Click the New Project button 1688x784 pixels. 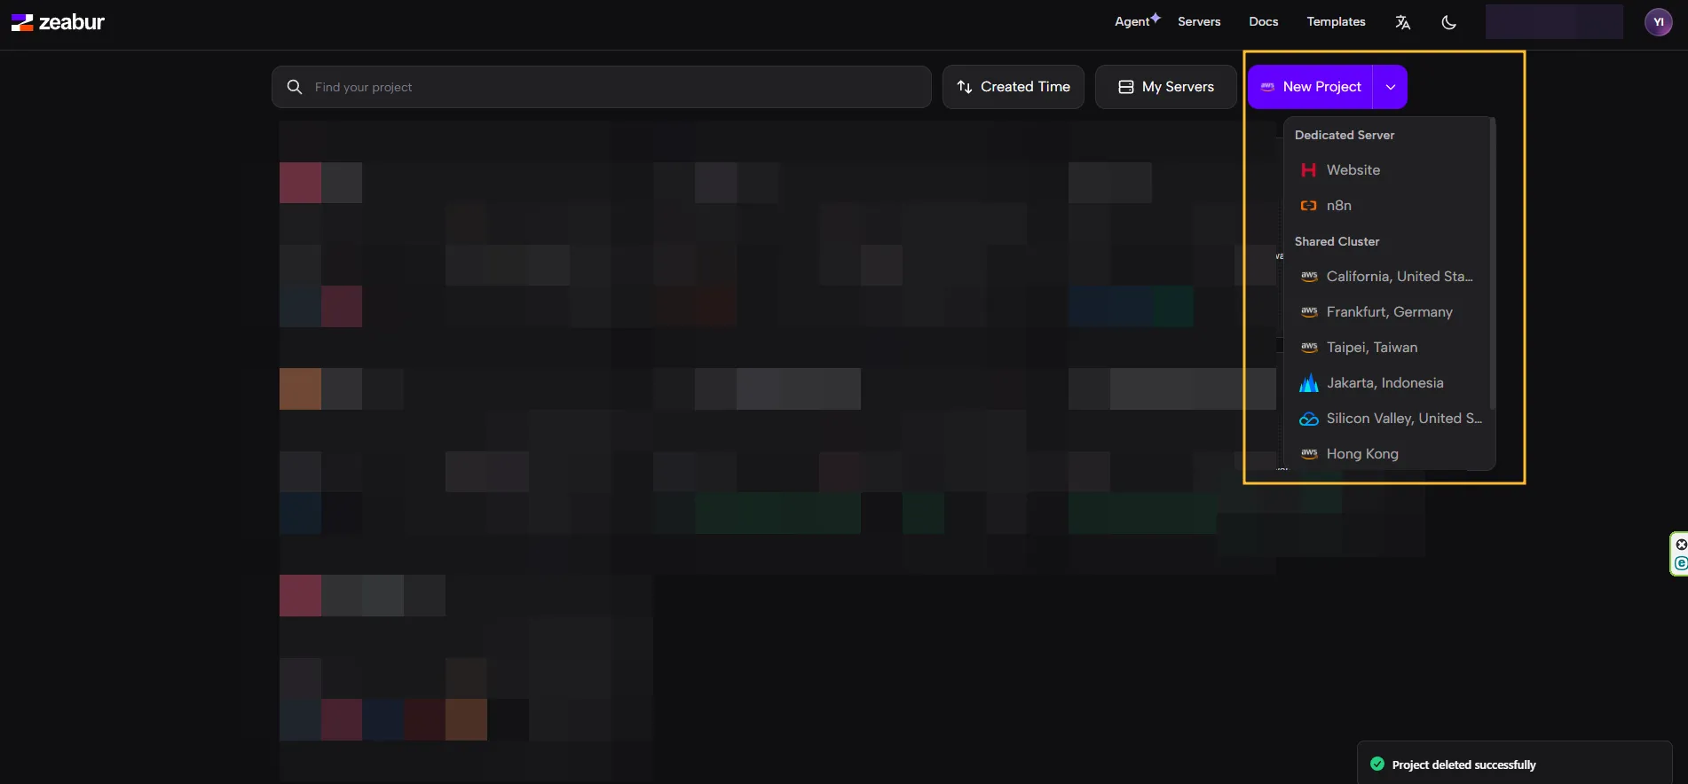coord(1311,87)
